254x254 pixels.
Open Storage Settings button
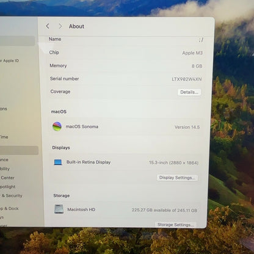pos(175,225)
